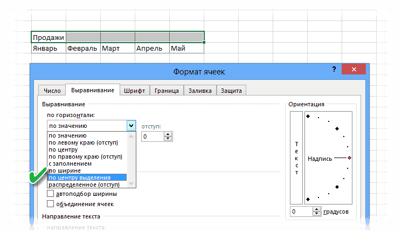Select the Продажи cell
Viewport: 402px width, 232px height.
(x=48, y=37)
